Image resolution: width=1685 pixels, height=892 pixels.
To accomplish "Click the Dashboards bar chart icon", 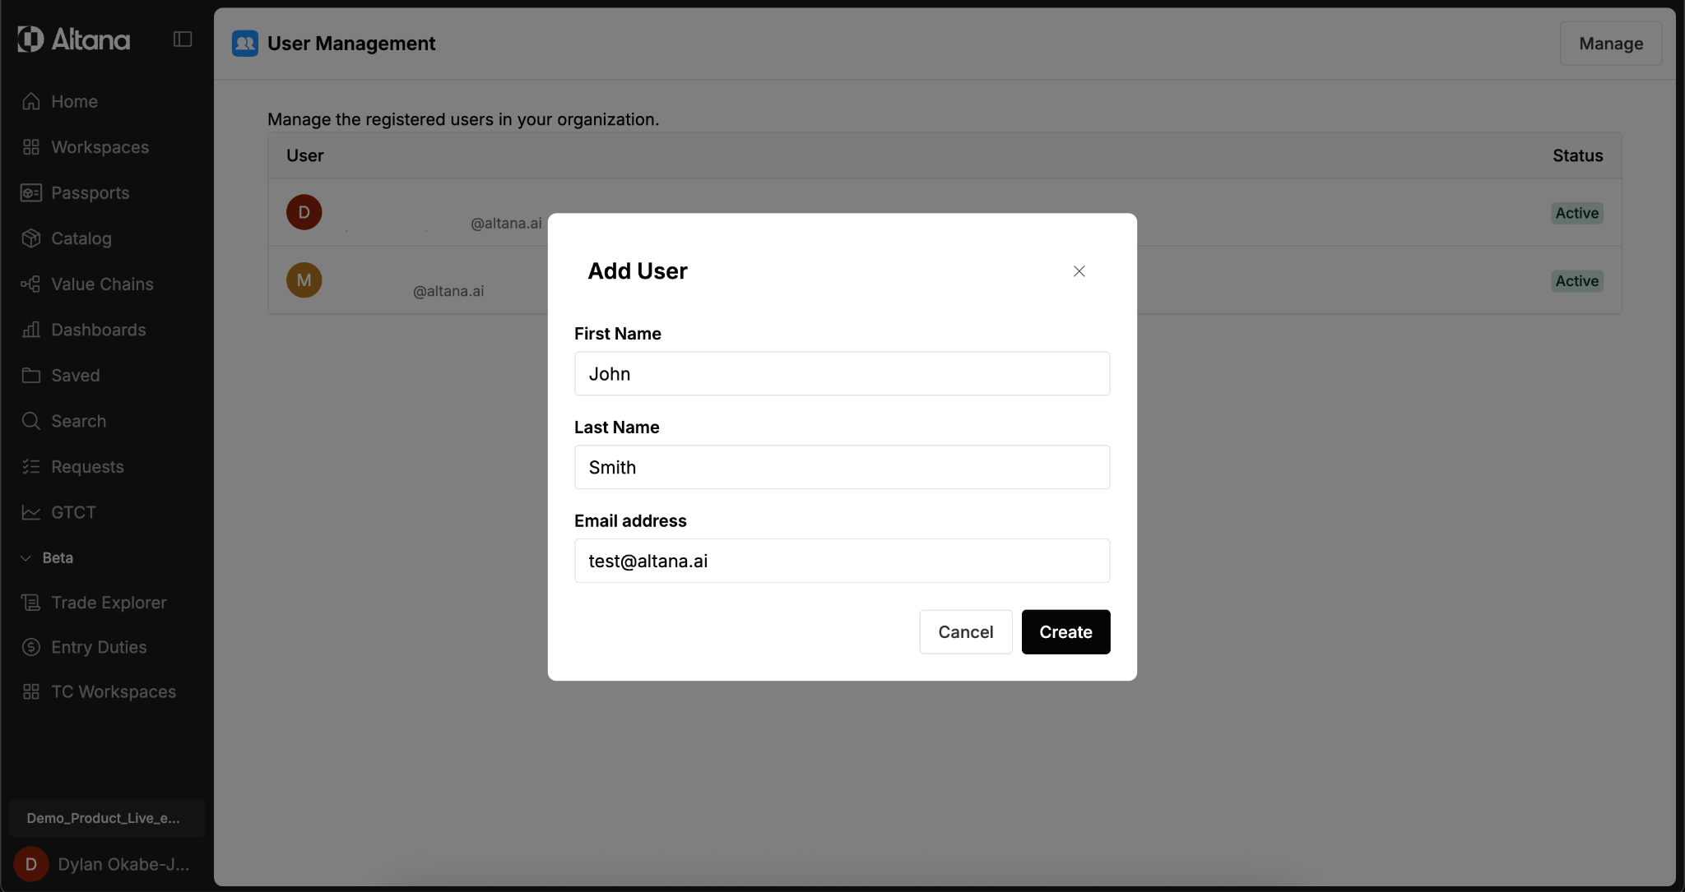I will pyautogui.click(x=31, y=330).
